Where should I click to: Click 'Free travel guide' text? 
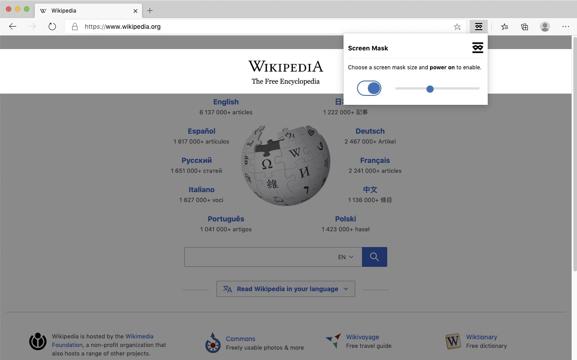click(x=369, y=346)
